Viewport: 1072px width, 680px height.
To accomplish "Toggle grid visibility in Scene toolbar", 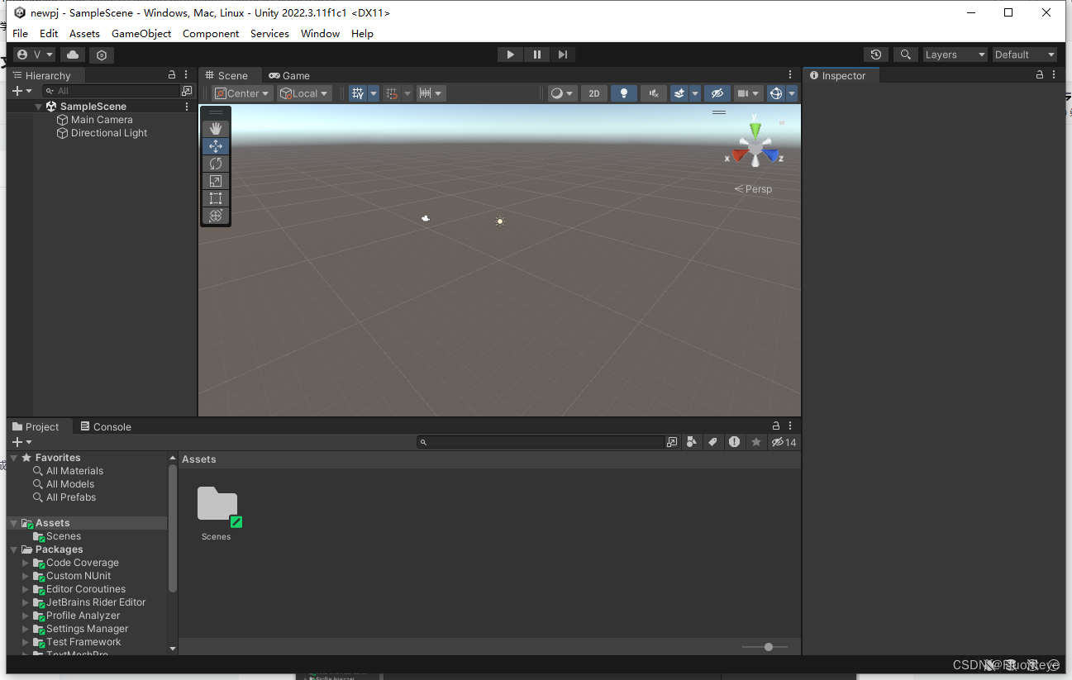I will point(358,93).
